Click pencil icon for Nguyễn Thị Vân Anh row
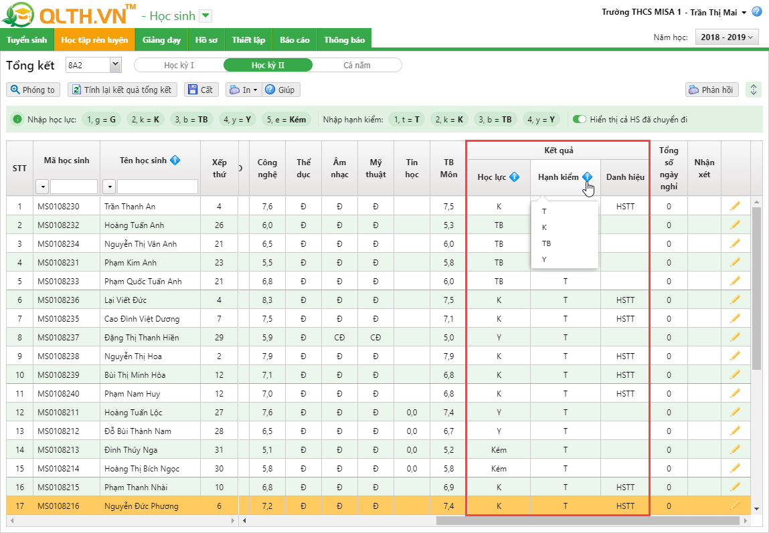Image resolution: width=769 pixels, height=533 pixels. pos(735,243)
